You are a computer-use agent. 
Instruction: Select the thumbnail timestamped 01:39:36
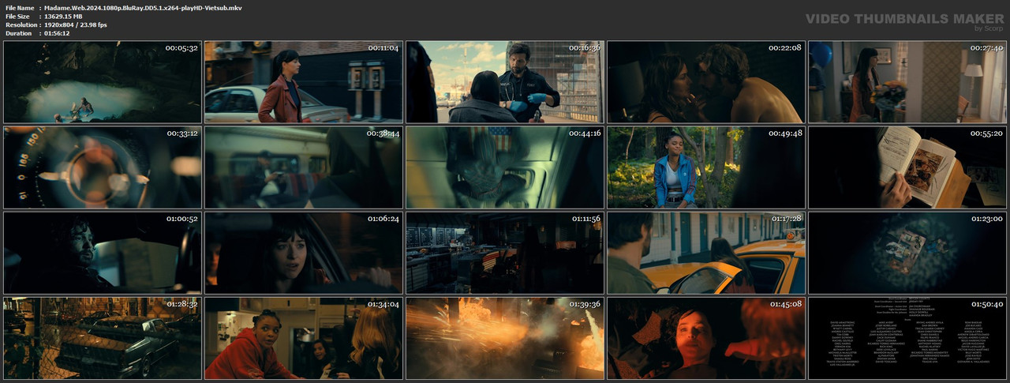[505, 338]
